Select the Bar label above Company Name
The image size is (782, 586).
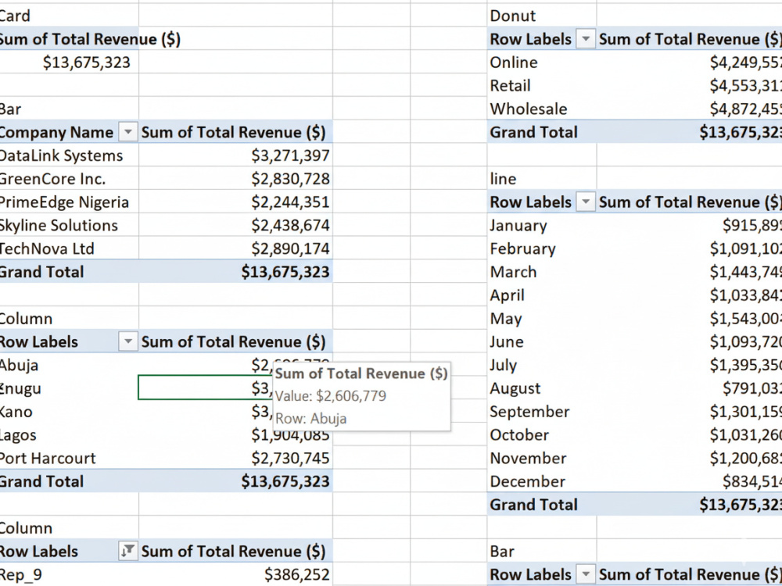(69, 109)
